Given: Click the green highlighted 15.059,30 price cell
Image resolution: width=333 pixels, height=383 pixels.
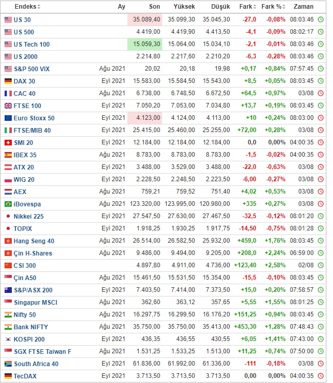Looking at the screenshot, I should [x=145, y=44].
